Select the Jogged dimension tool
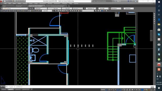This screenshot has width=162, height=91. point(11,11)
